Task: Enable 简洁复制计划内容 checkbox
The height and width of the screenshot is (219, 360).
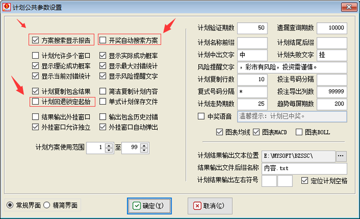Action: [x=102, y=91]
